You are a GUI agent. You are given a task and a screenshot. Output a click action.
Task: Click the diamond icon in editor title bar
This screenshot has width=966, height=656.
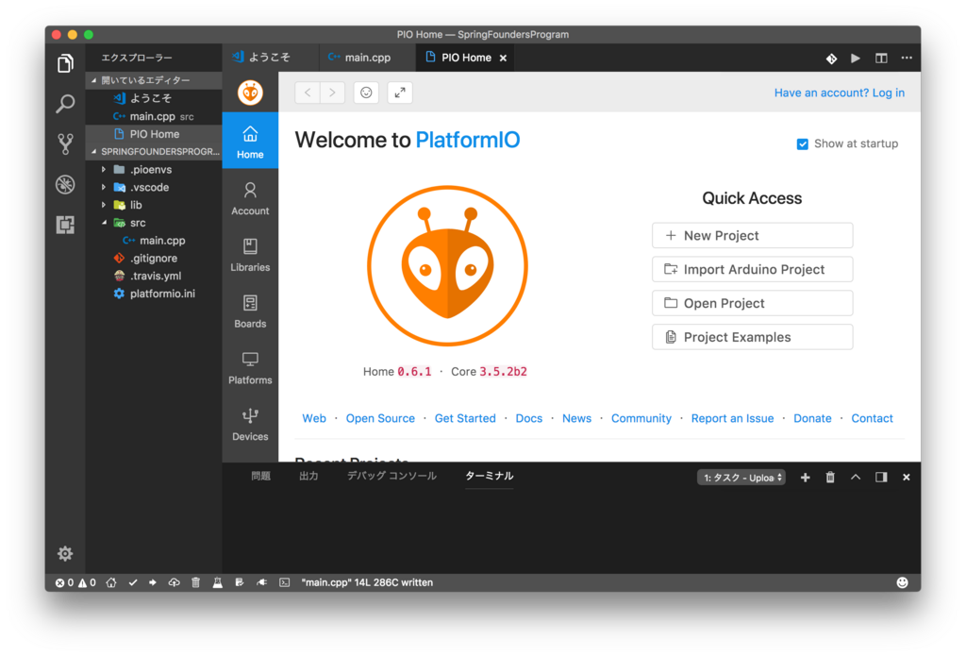[x=831, y=58]
